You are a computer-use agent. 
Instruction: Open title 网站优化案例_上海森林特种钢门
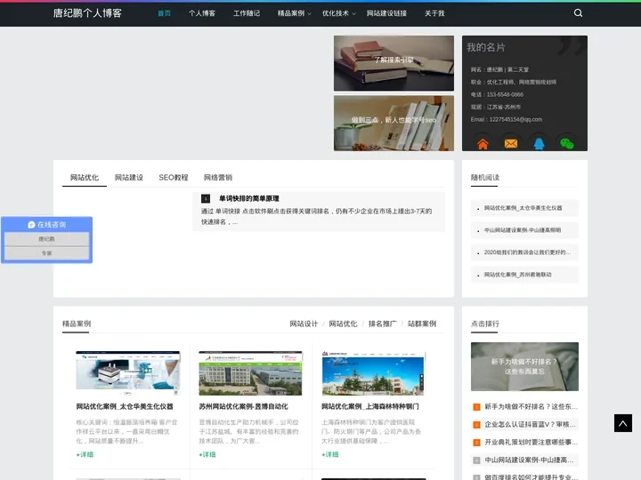point(370,406)
